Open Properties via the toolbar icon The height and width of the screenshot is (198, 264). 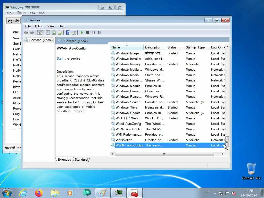(48, 32)
